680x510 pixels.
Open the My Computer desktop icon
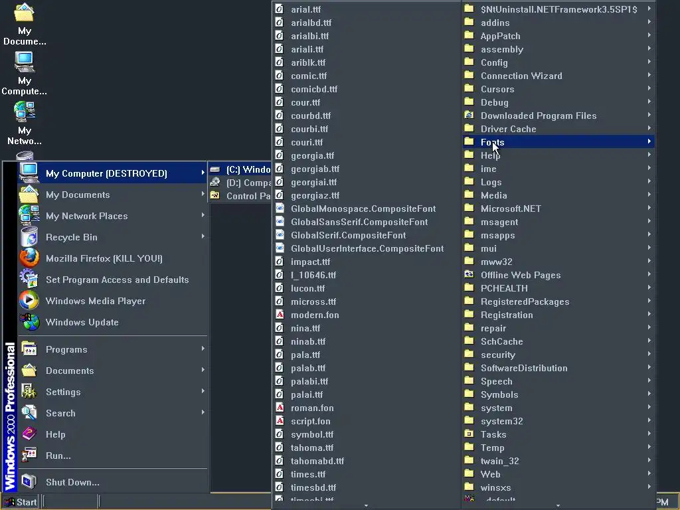pyautogui.click(x=25, y=74)
